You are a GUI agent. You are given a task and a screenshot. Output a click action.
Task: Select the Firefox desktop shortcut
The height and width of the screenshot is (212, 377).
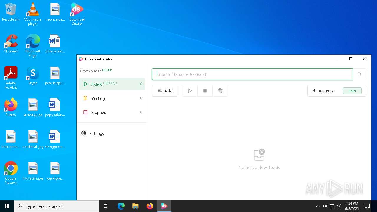[11, 108]
